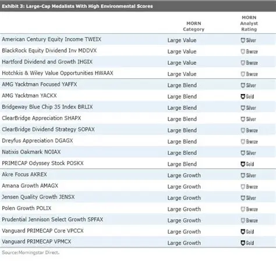This screenshot has height=261, width=276.
Task: Click Gold medal icon for Vanguard PRIMECAP Core
Action: (243, 232)
